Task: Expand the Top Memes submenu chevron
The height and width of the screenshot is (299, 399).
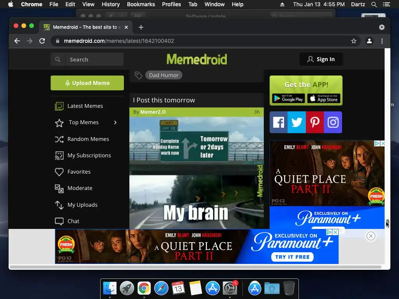Action: click(115, 123)
